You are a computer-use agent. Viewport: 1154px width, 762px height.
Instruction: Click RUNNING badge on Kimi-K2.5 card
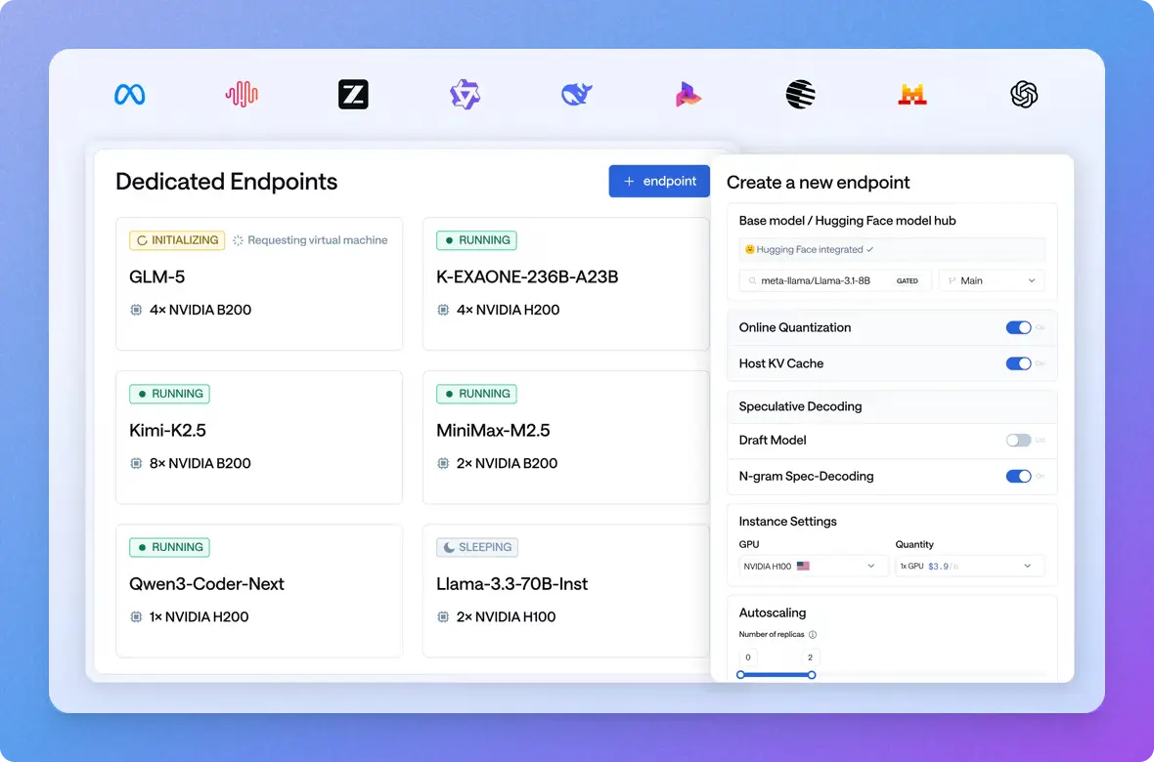(x=170, y=395)
